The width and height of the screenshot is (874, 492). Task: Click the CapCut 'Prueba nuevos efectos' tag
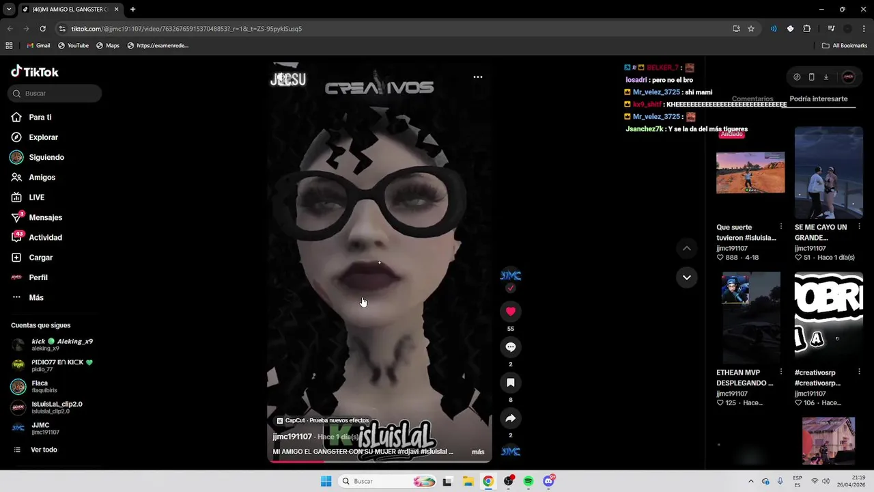322,421
